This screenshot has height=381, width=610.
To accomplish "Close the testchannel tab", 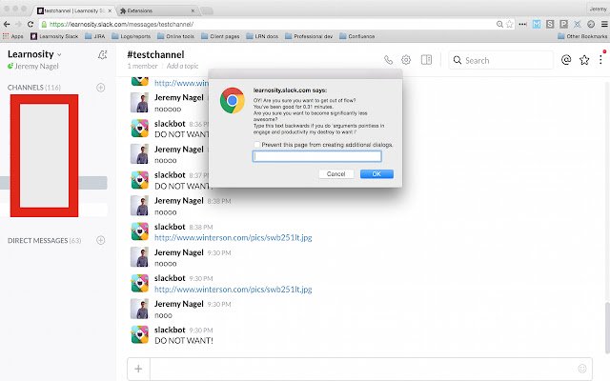I will click(110, 10).
